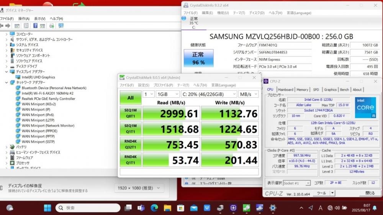The height and width of the screenshot is (215, 383).
Task: Select Realtek PCIe GbE Family Controller
Action: tap(48, 99)
